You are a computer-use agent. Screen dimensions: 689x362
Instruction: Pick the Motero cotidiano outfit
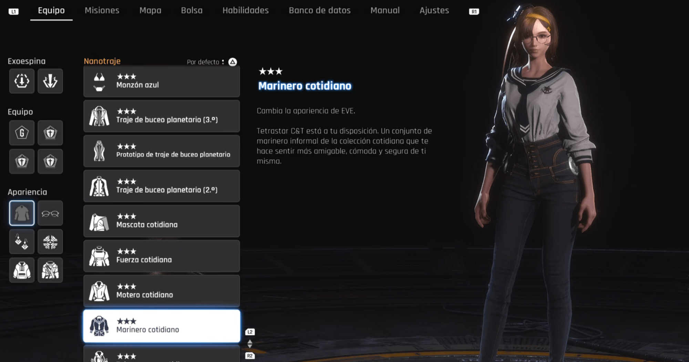(162, 291)
